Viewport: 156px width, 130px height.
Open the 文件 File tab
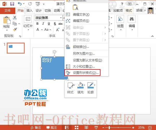pos(8,11)
